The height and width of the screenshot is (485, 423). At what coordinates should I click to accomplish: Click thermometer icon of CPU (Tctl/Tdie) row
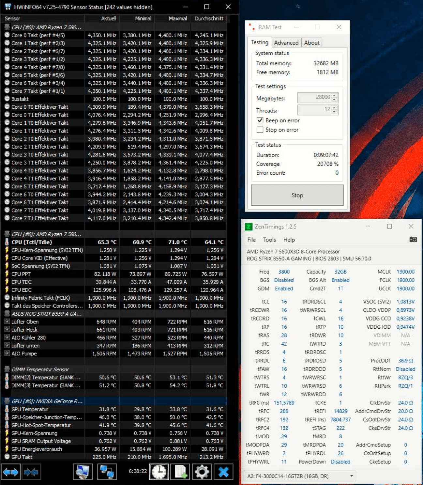pyautogui.click(x=7, y=242)
